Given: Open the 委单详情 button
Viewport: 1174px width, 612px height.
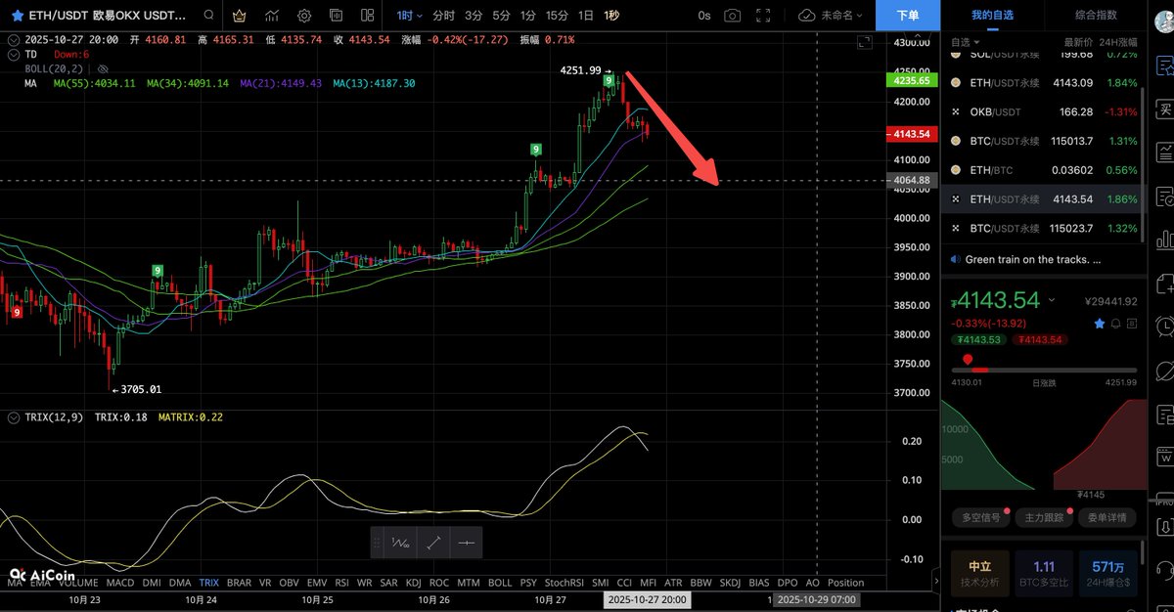Looking at the screenshot, I should tap(1106, 517).
